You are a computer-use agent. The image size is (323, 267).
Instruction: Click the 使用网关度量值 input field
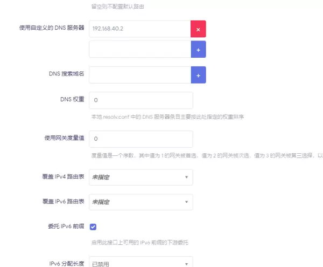point(141,139)
